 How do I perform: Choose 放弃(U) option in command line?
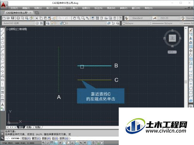point(64,138)
